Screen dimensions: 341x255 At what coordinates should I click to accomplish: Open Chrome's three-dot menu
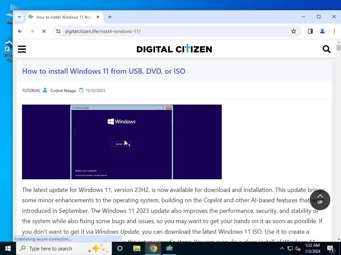click(334, 31)
